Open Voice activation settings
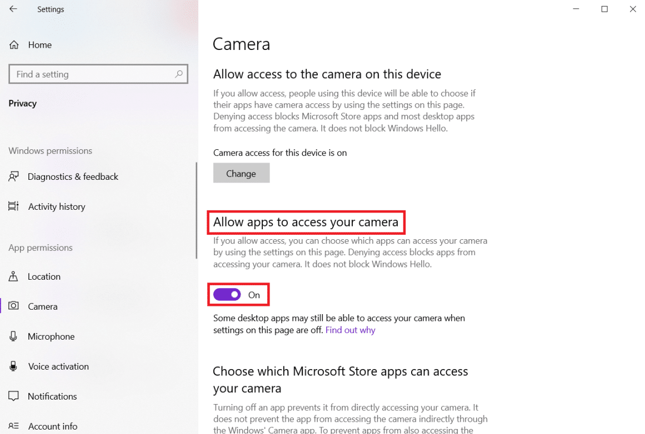The height and width of the screenshot is (434, 645). coord(58,367)
